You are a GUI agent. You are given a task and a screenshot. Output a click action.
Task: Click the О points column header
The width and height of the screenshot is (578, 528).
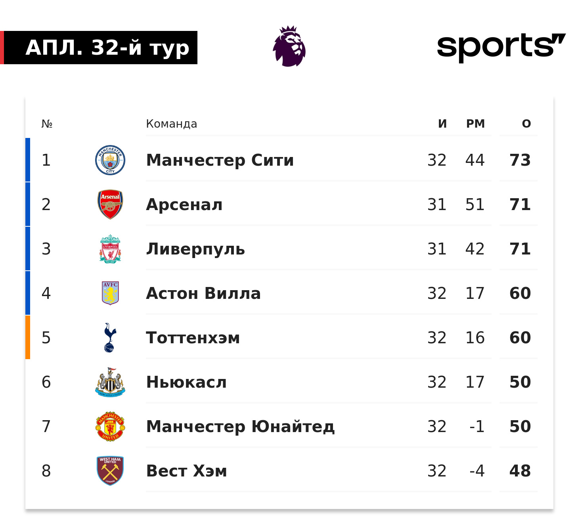pos(526,124)
